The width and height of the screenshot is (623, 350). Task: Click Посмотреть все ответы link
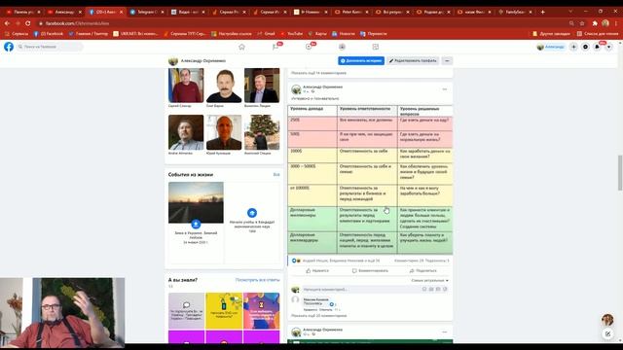tap(257, 280)
